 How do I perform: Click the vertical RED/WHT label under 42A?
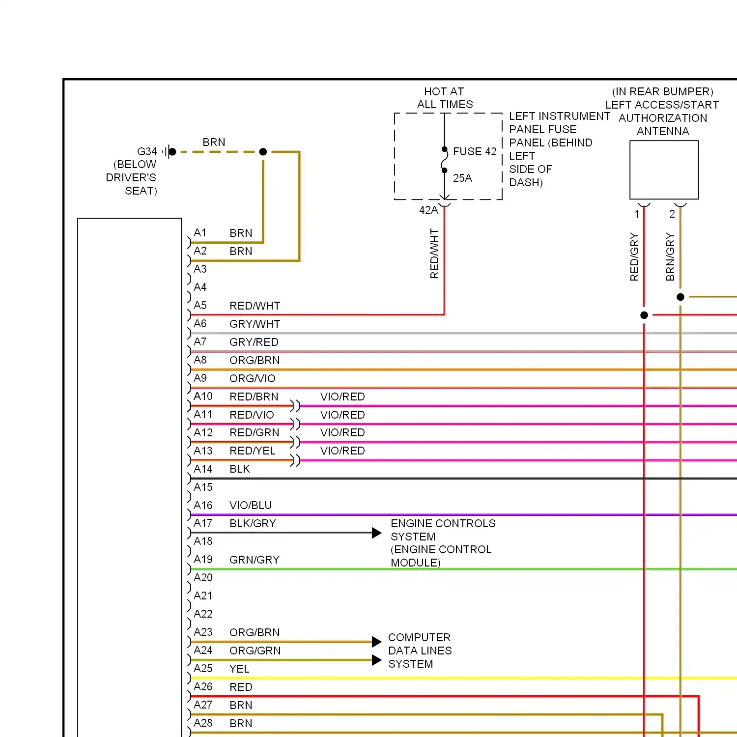[434, 254]
